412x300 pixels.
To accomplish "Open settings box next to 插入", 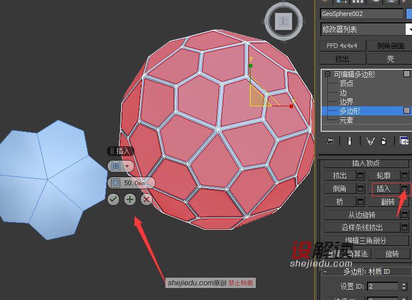I will click(405, 189).
